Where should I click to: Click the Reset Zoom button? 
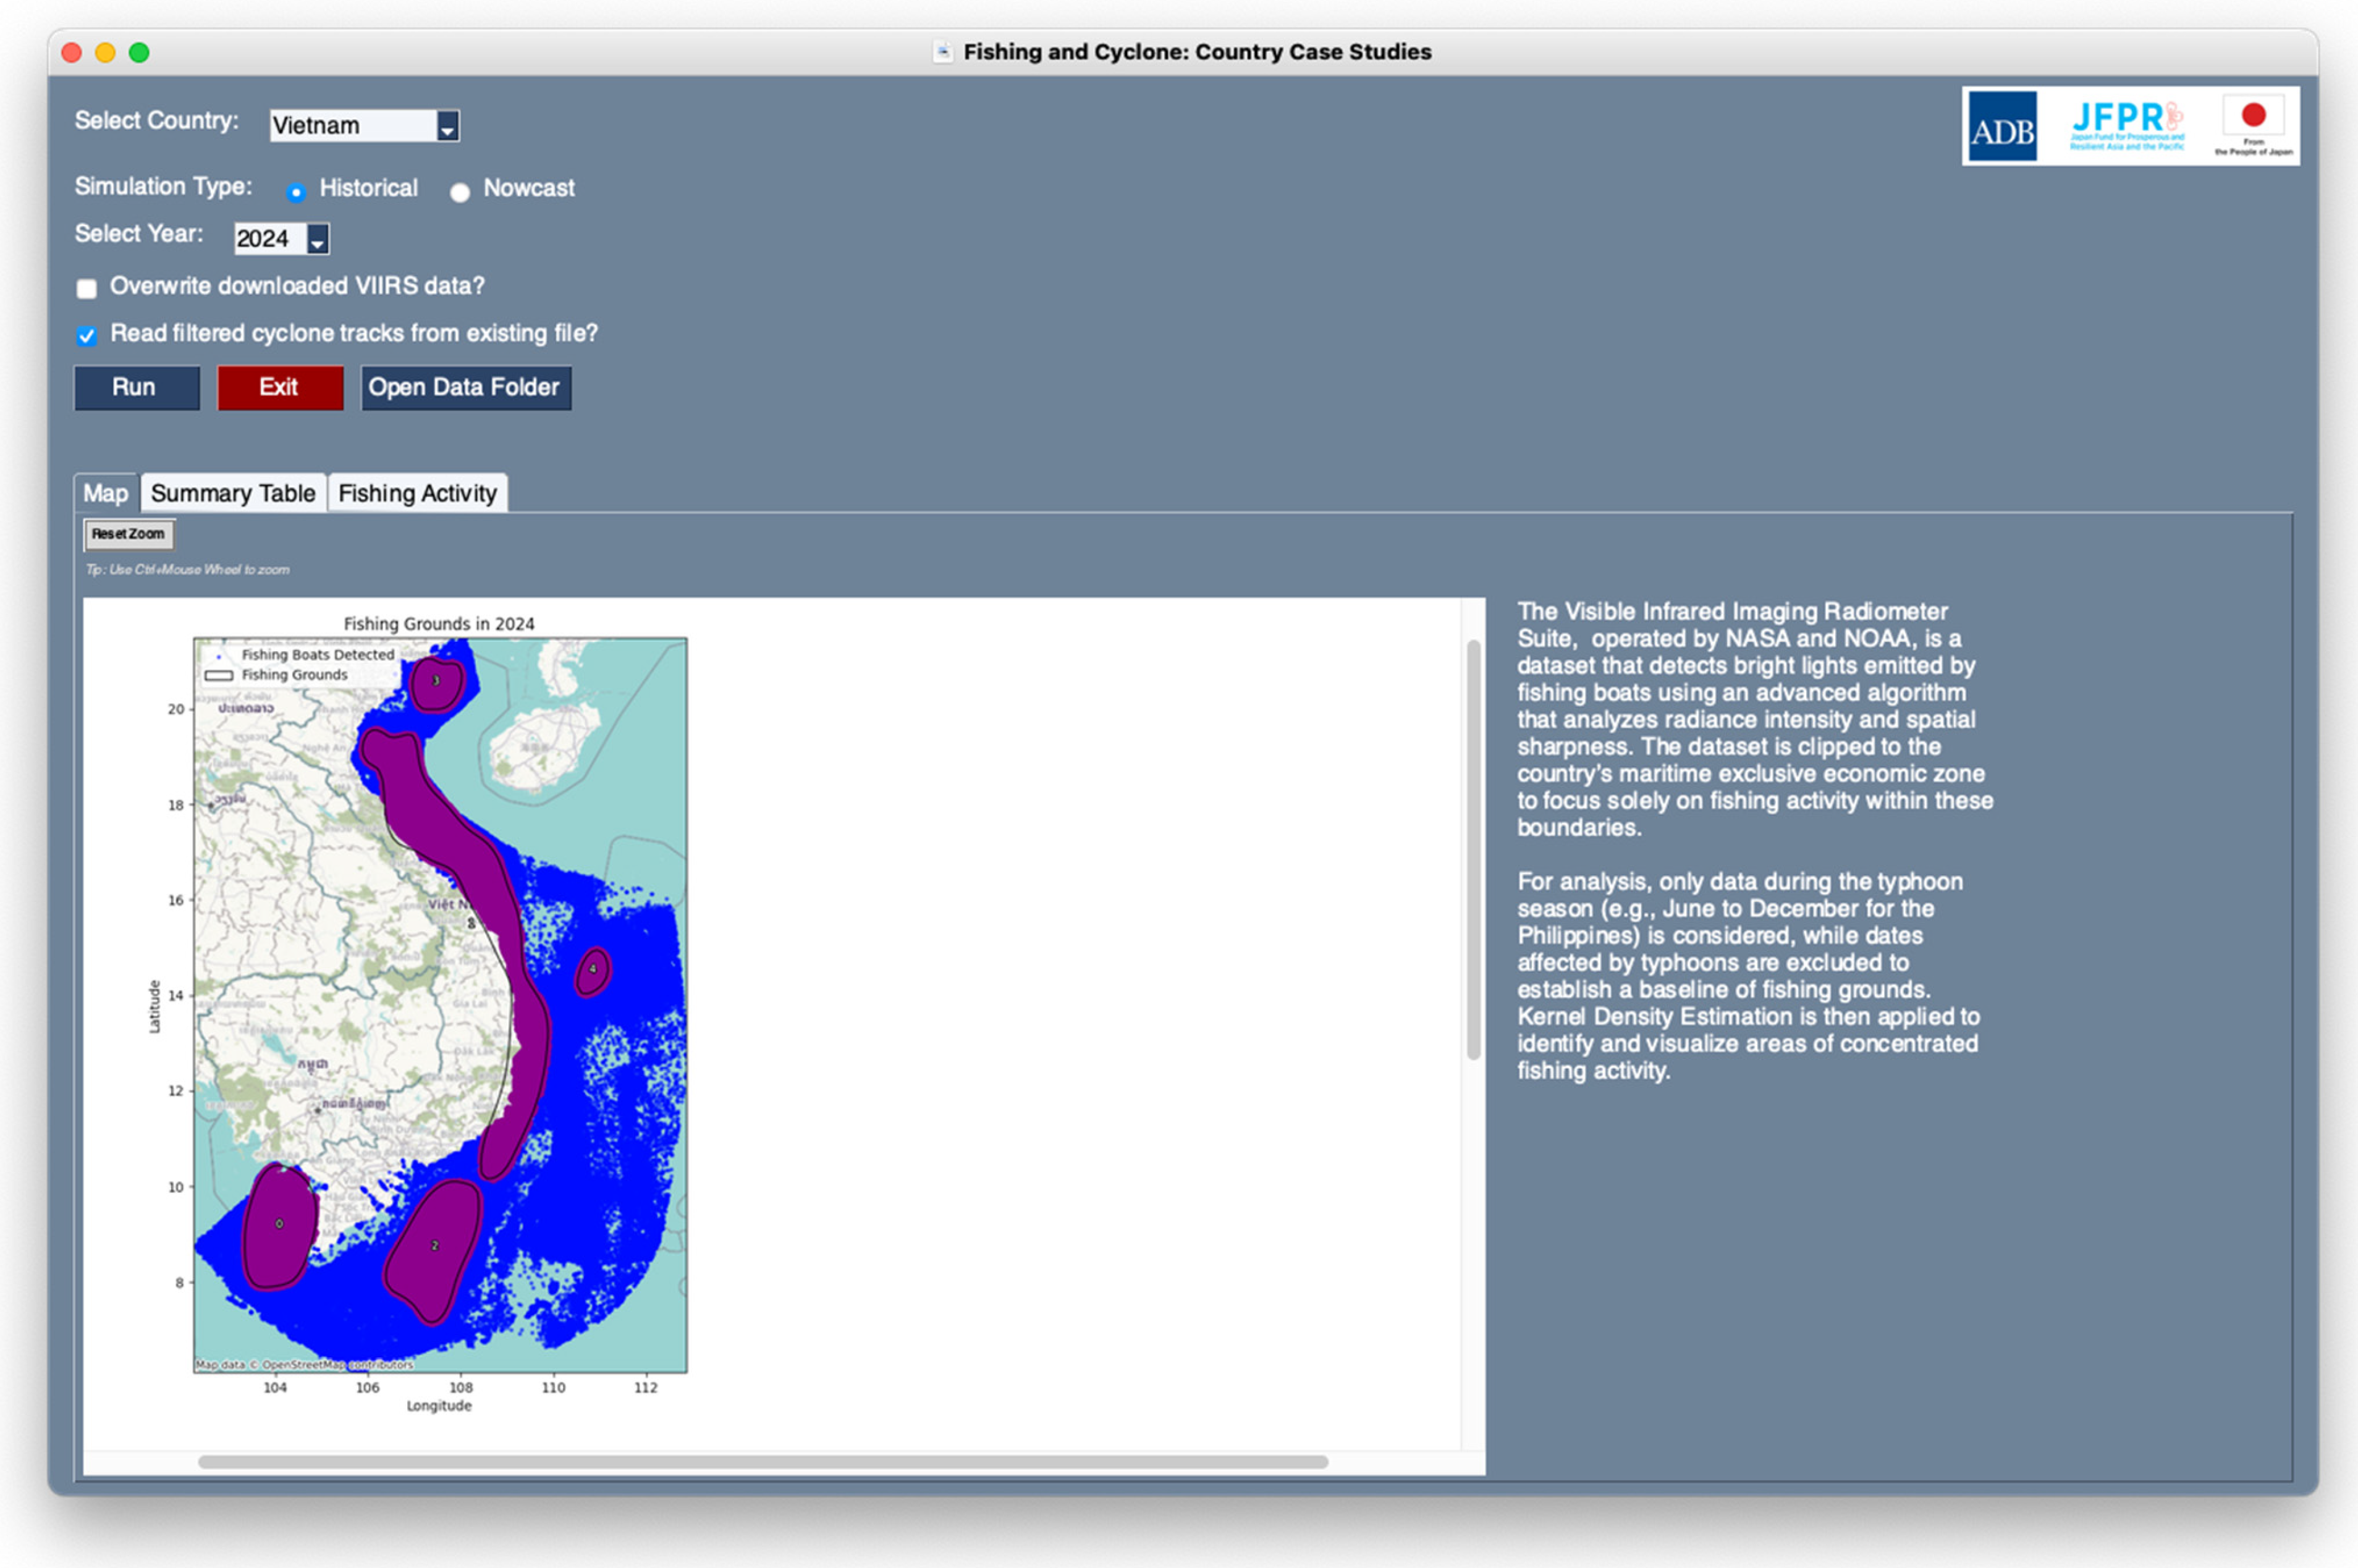[128, 534]
